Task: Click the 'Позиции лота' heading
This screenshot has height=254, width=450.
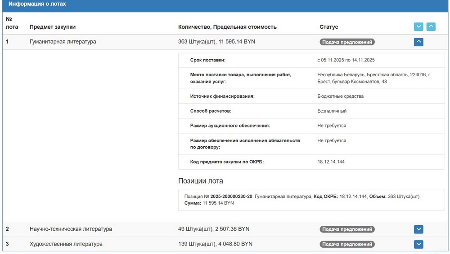Action: pyautogui.click(x=201, y=181)
